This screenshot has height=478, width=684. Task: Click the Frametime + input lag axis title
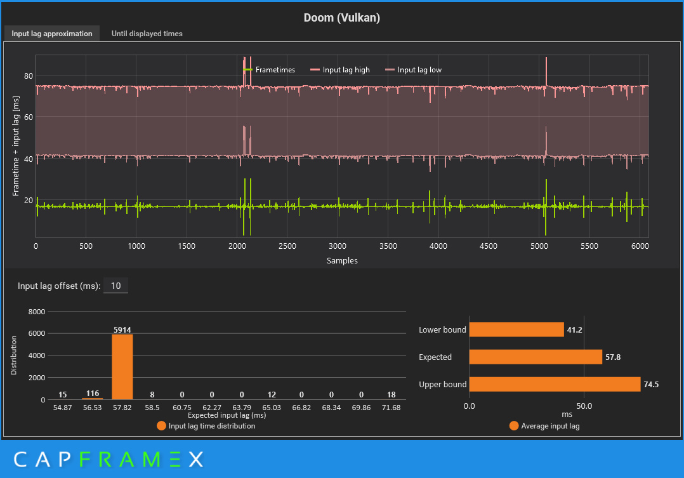16,146
